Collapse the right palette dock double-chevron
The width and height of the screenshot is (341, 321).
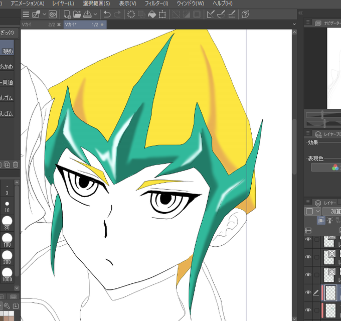click(x=300, y=13)
